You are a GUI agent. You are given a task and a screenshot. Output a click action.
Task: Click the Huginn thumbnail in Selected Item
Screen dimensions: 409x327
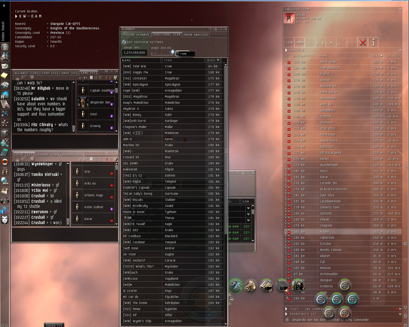tap(289, 18)
